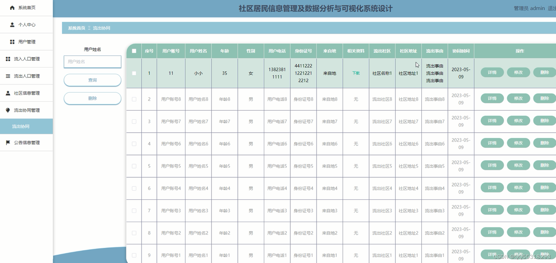Click 删除 for row 用户账号7

coord(545,121)
